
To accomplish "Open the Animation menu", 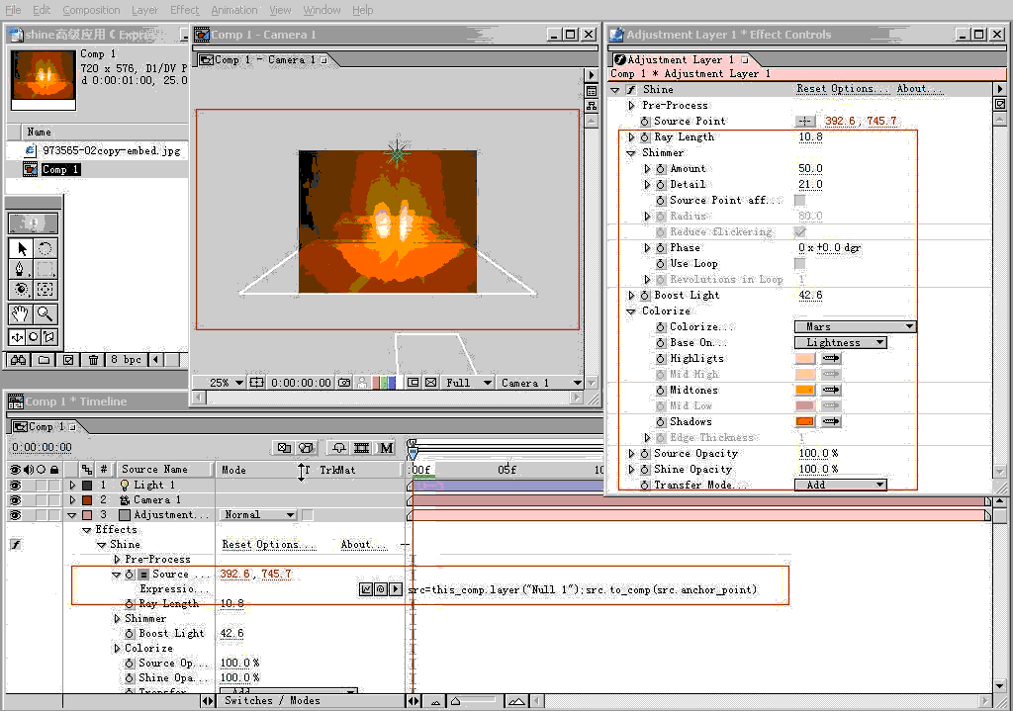I will point(233,10).
